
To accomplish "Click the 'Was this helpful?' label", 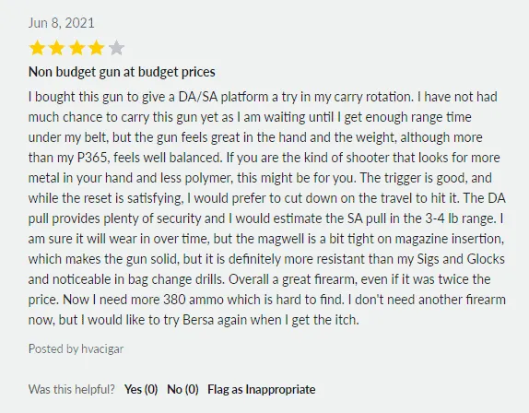I will click(x=72, y=389).
